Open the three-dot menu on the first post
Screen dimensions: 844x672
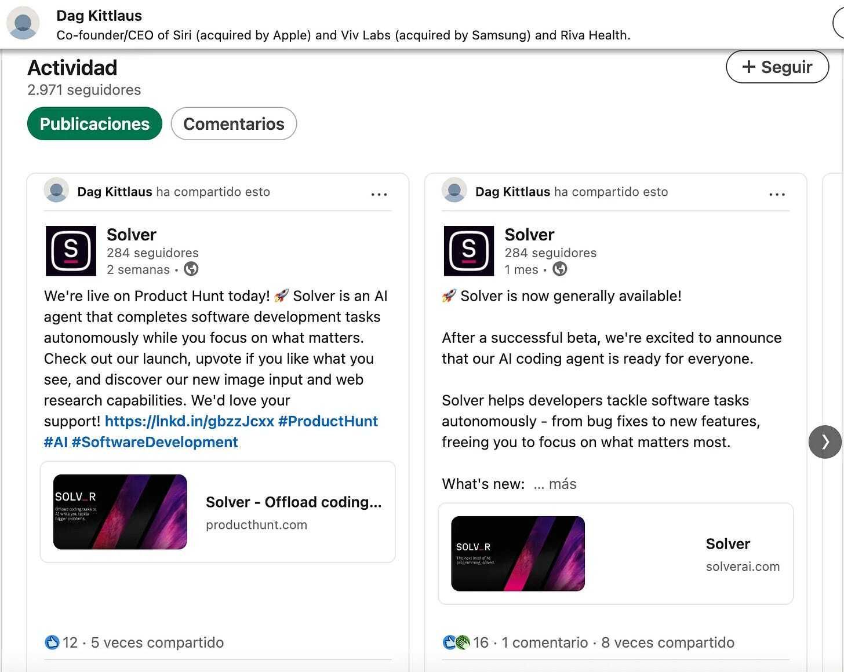point(379,194)
